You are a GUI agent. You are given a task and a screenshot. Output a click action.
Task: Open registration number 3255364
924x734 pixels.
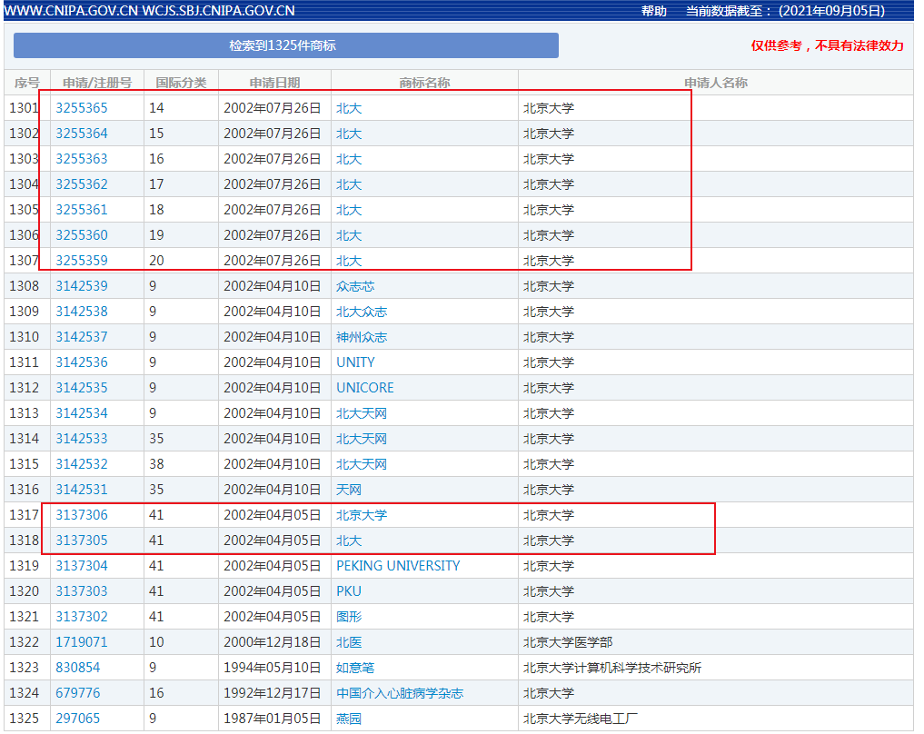82,134
